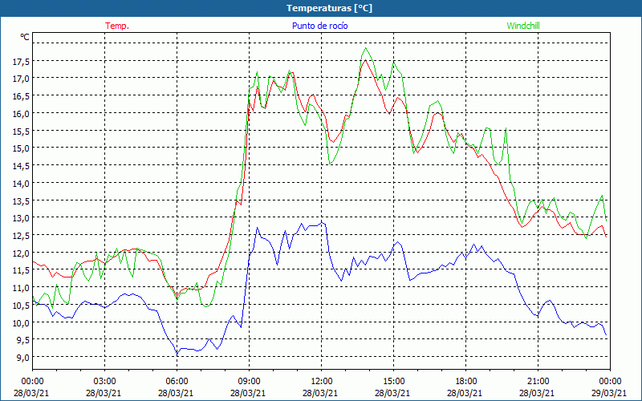Click the 13,0 y-axis value
The width and height of the screenshot is (642, 401).
coord(21,217)
